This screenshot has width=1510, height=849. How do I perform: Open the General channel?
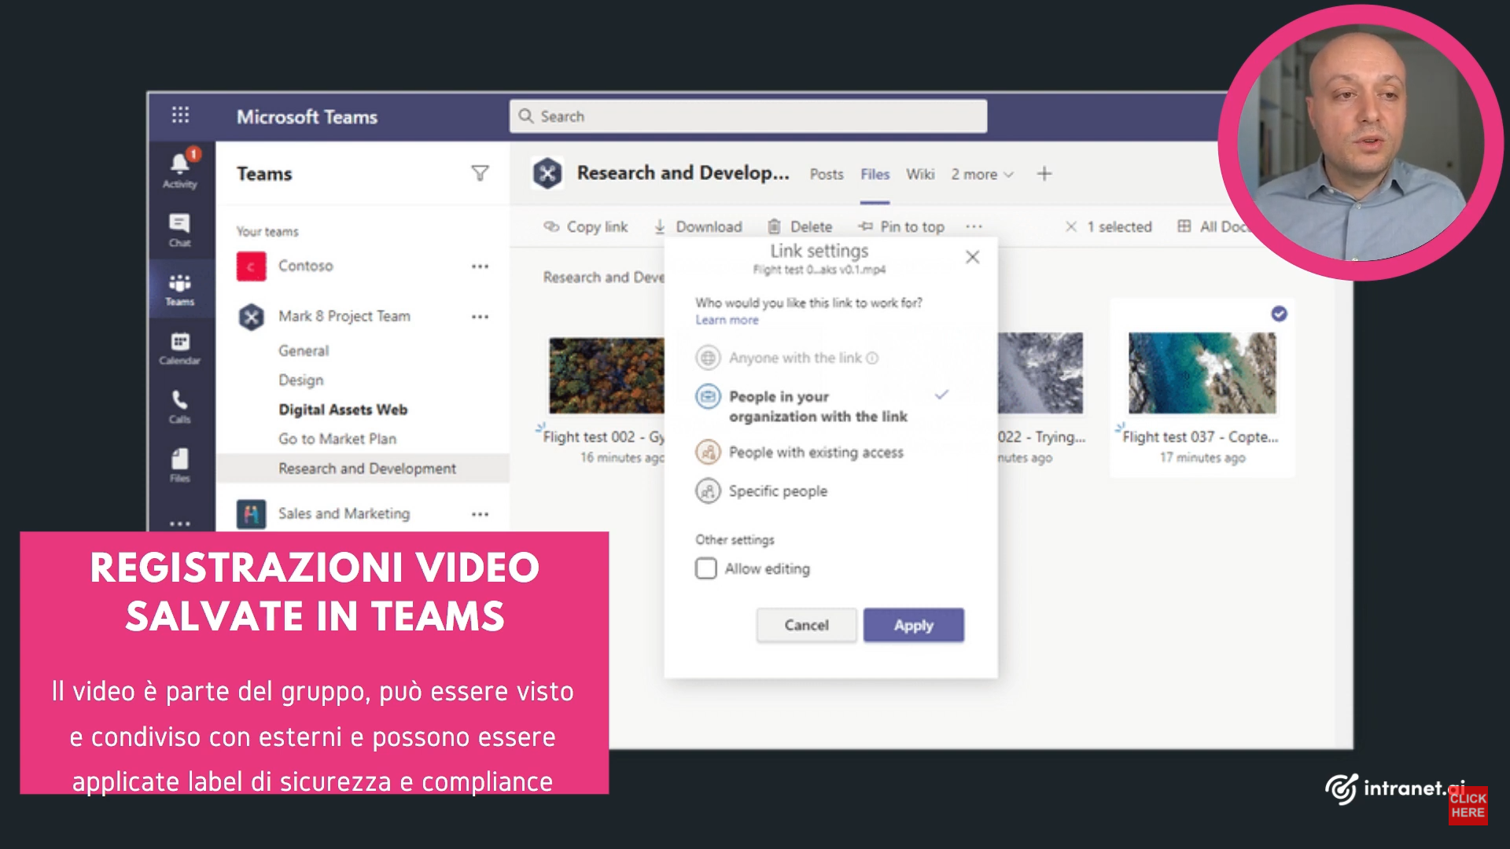coord(304,351)
